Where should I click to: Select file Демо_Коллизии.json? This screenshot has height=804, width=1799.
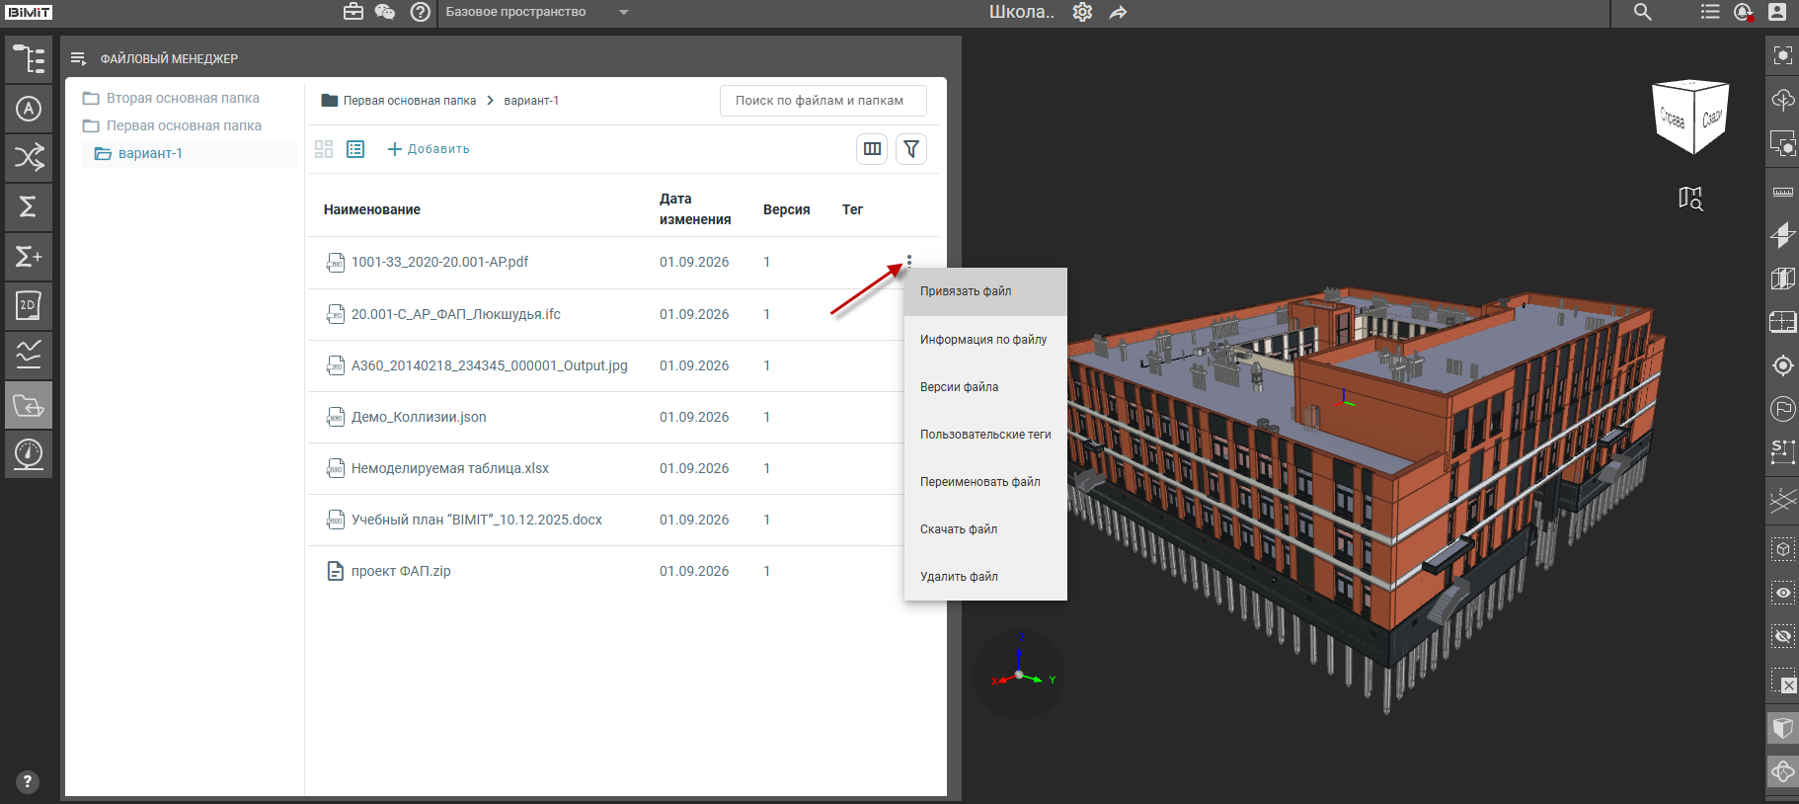[419, 417]
